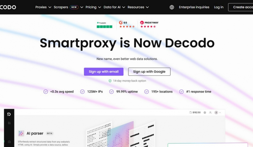Open the Proxyway rating badge

[149, 25]
